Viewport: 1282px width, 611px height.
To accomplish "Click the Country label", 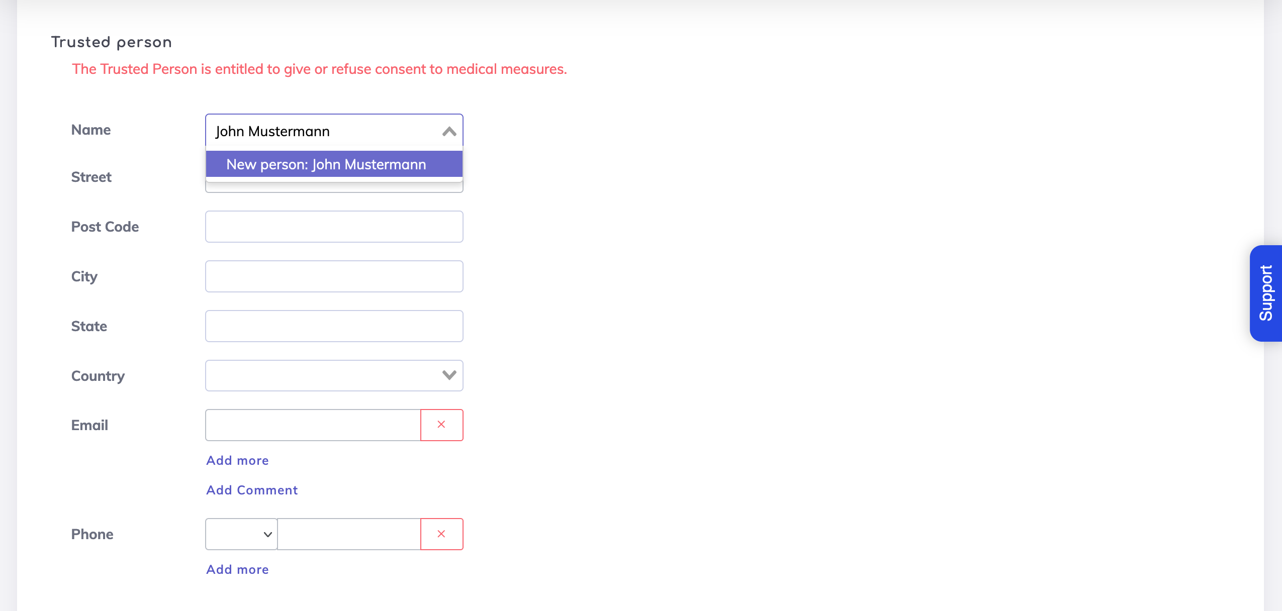I will tap(98, 376).
